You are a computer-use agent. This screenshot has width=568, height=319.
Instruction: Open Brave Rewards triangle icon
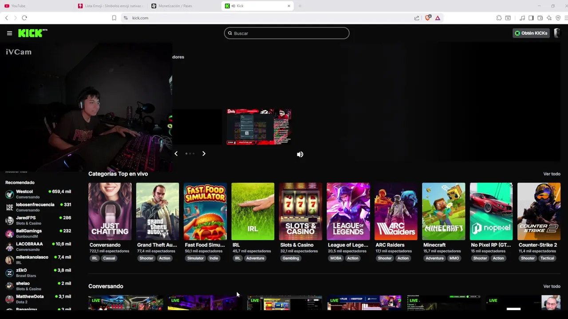click(438, 18)
